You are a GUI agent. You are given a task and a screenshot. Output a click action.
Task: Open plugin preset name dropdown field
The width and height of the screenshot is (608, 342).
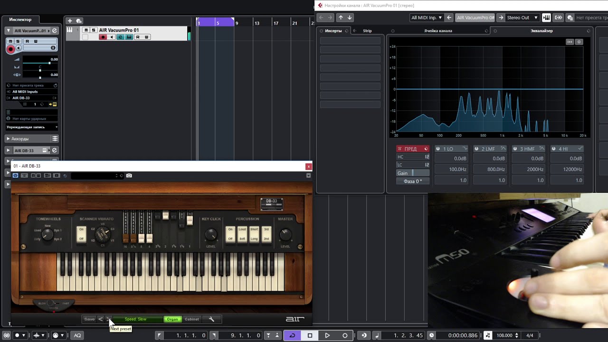[96, 176]
